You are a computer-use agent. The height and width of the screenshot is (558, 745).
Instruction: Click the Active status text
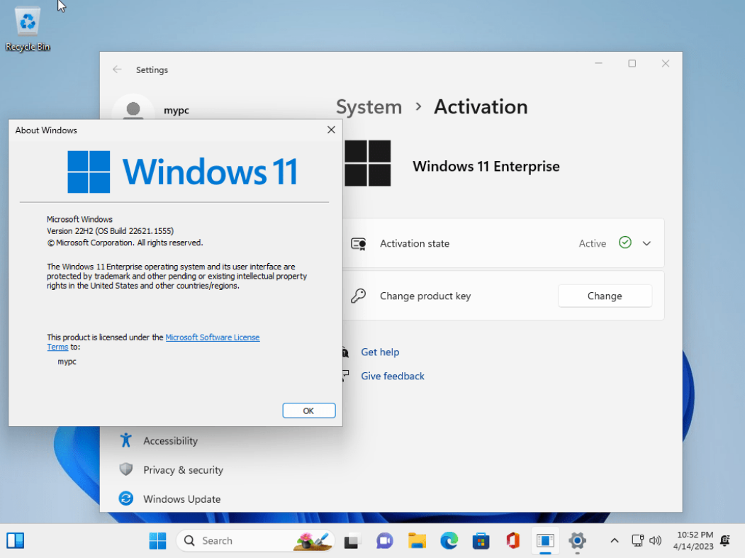593,244
